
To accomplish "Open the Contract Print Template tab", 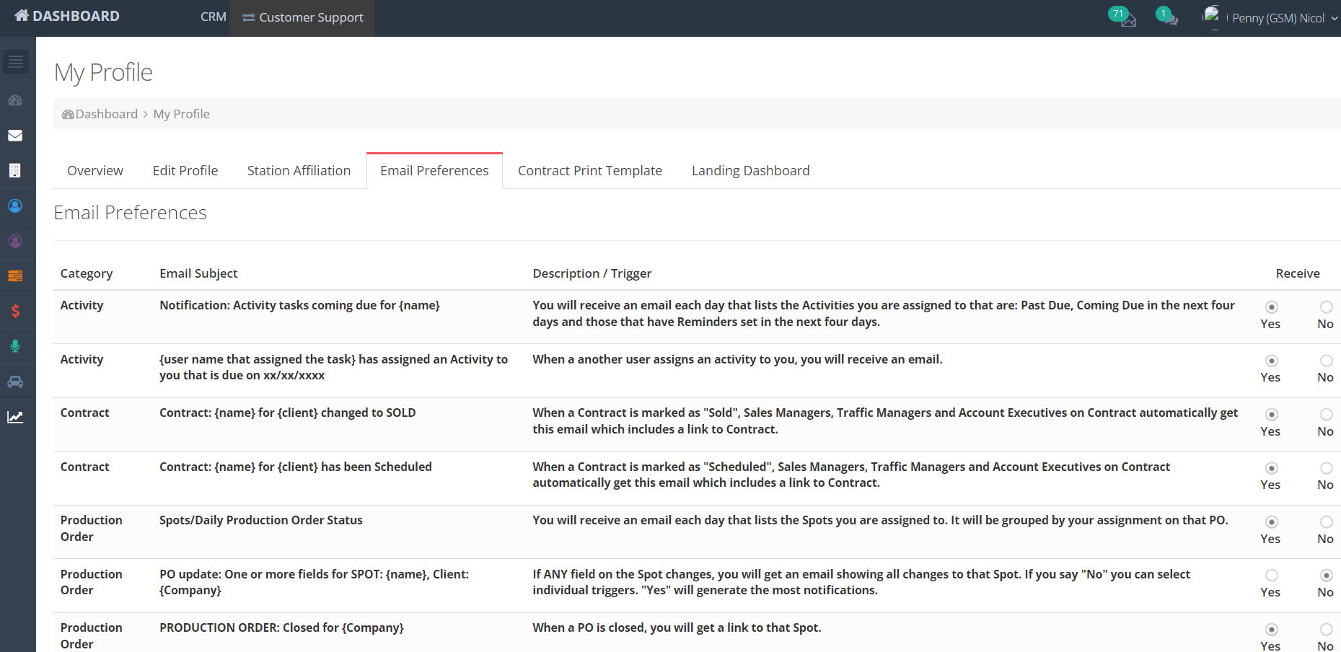I will click(x=590, y=171).
